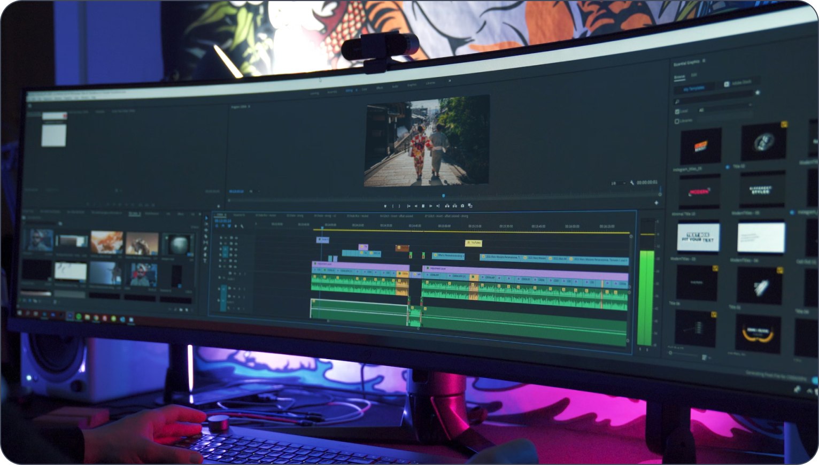
Task: Toggle the Local checkbox
Action: 677,112
